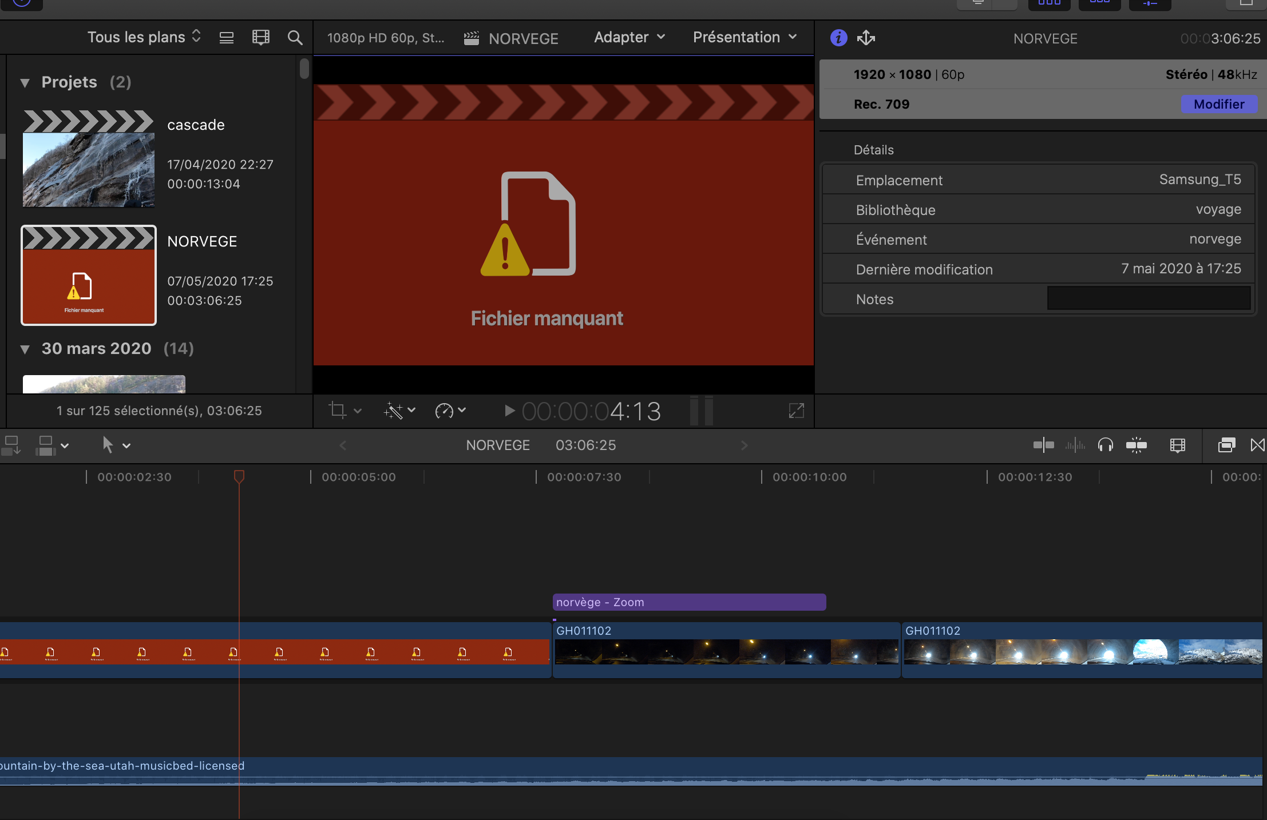Screen dimensions: 1267x820
Task: Open Tous les plans filter menu
Action: 144,37
